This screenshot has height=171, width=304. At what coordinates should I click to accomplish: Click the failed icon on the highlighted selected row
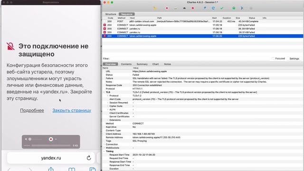[104, 36]
